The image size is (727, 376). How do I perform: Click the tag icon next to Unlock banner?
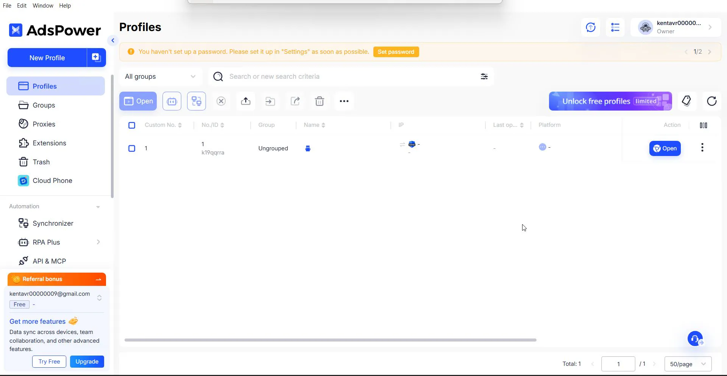tap(686, 101)
